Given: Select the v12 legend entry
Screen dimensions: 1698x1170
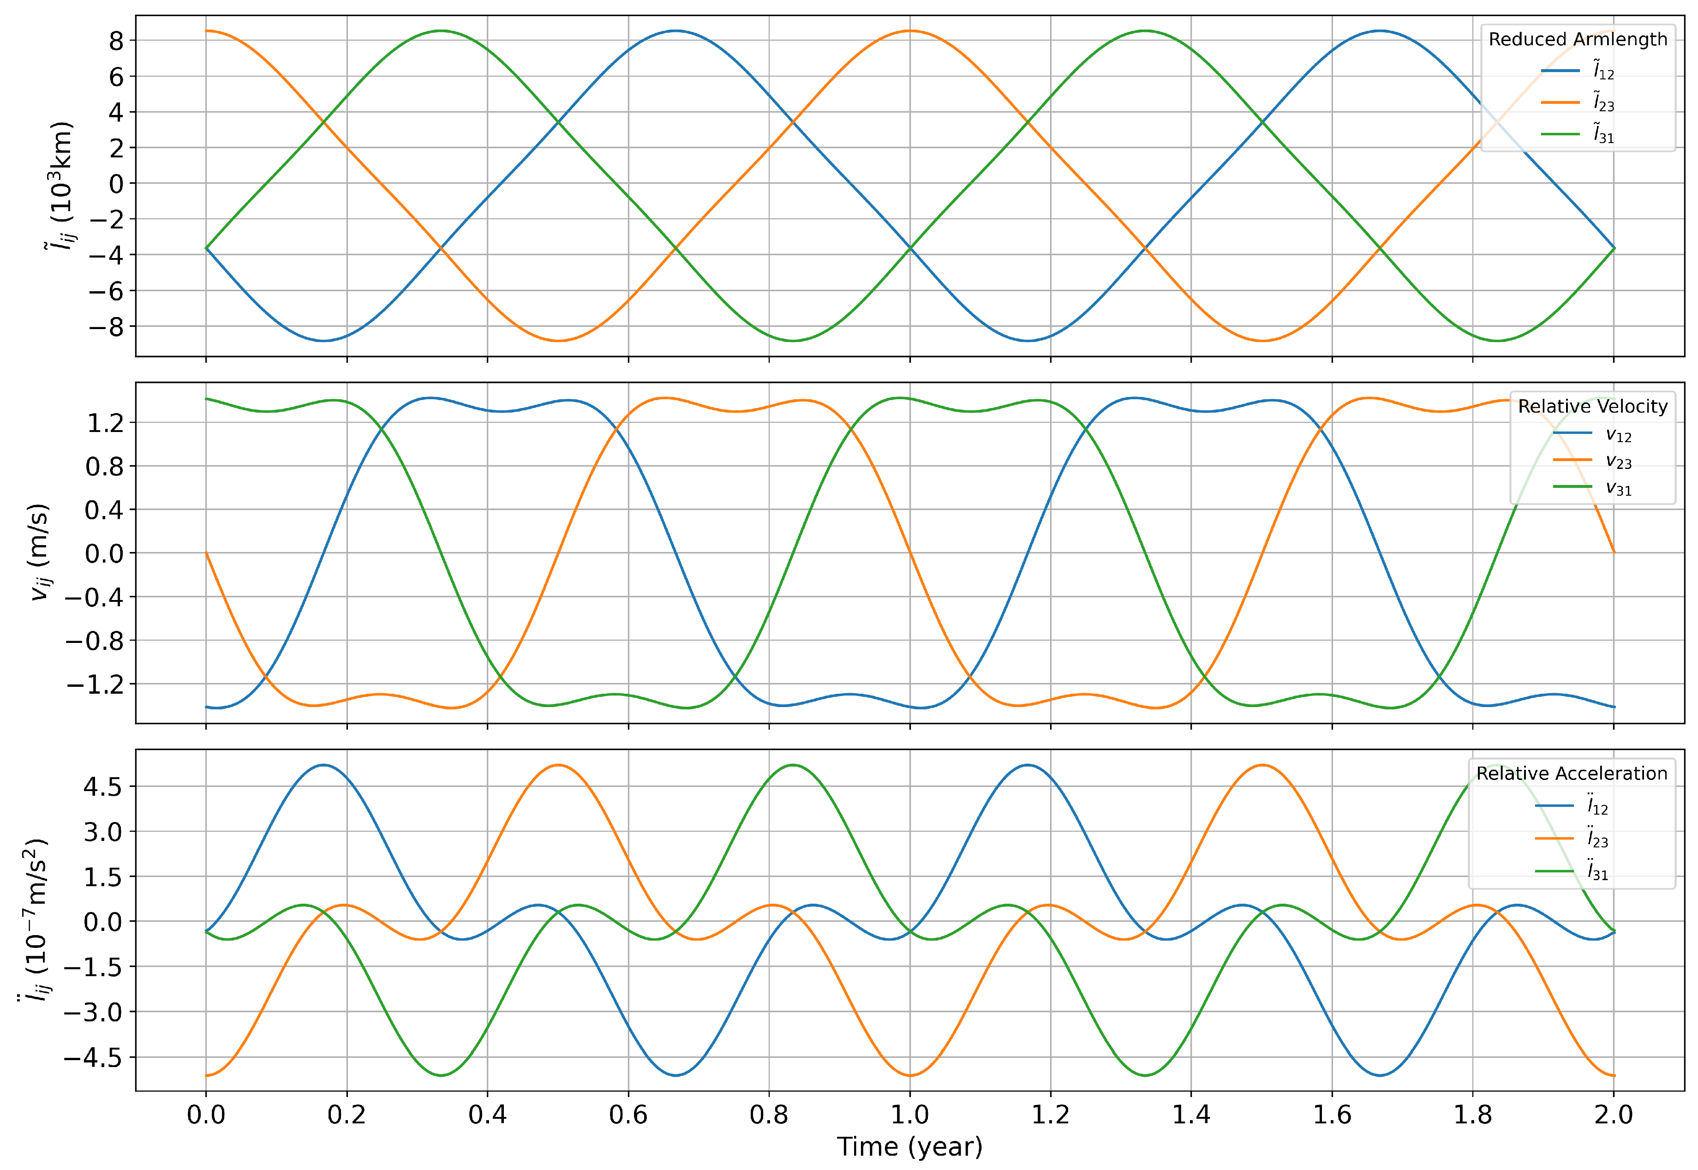Looking at the screenshot, I should (1592, 434).
